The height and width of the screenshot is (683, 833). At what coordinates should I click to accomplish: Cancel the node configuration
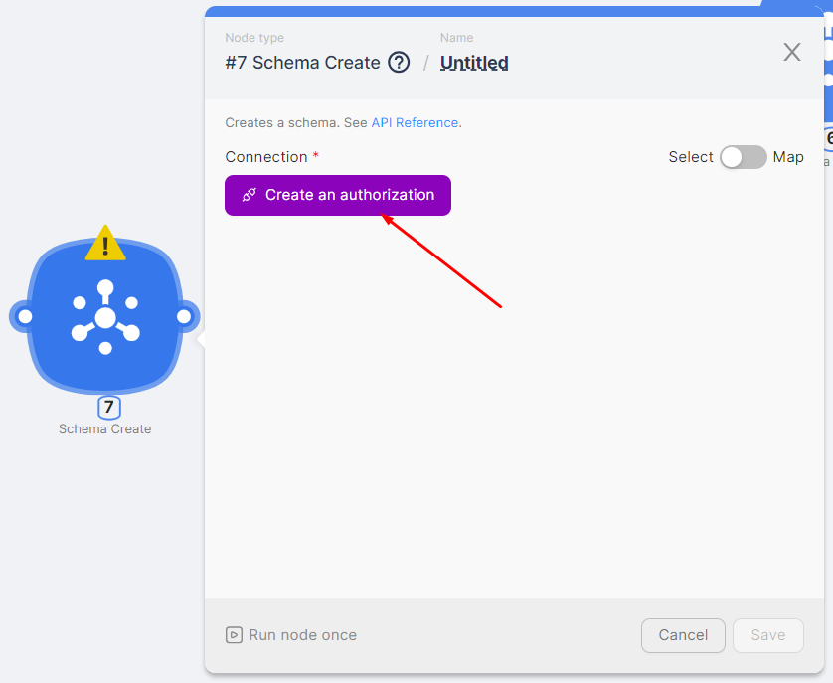pos(683,635)
